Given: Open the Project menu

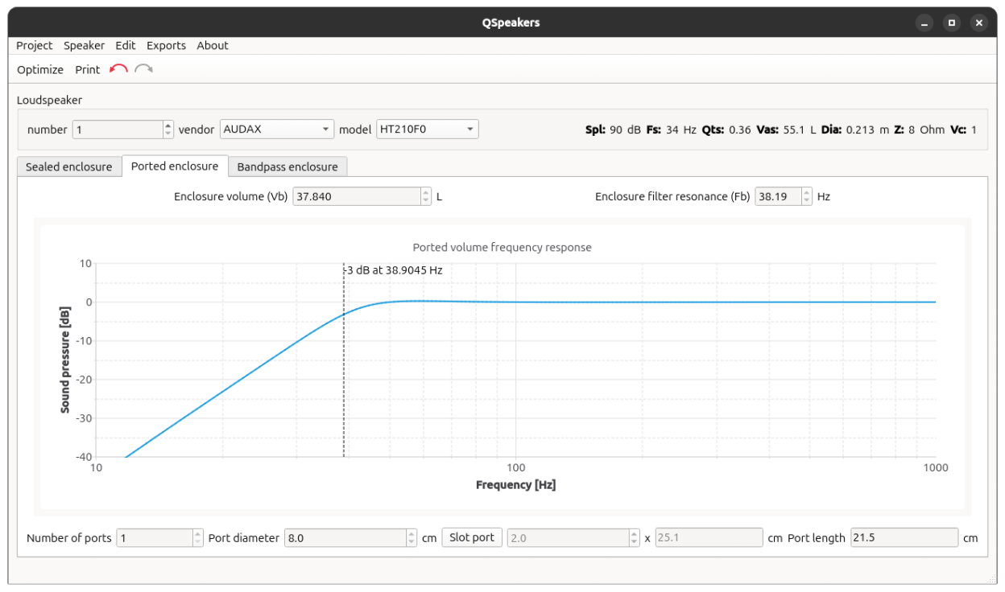Looking at the screenshot, I should click(x=34, y=46).
